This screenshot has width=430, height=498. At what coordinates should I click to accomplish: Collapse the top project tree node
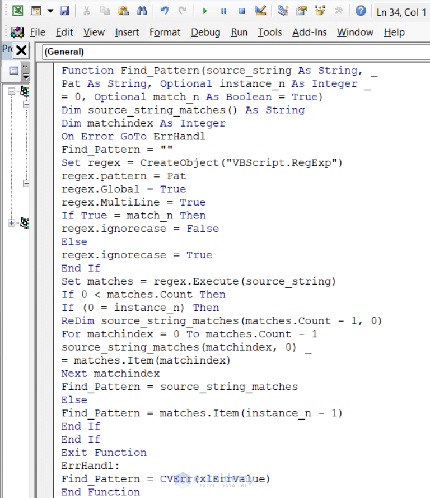tap(11, 91)
